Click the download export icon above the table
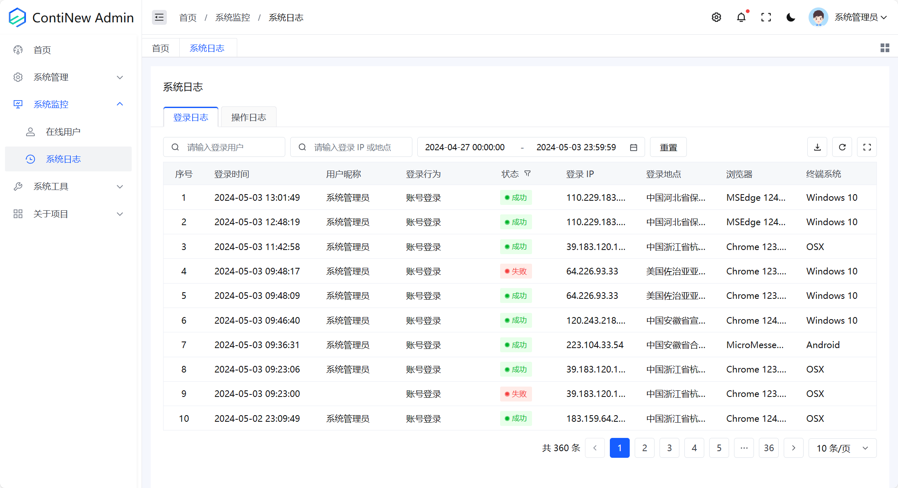 pyautogui.click(x=817, y=147)
